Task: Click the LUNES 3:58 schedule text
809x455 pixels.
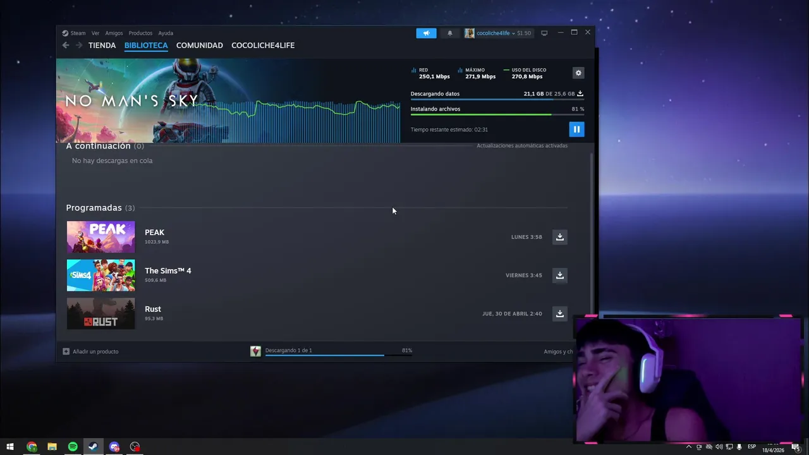Action: pyautogui.click(x=526, y=237)
